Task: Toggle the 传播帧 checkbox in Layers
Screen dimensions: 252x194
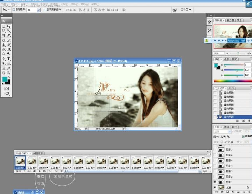Action: tap(243, 137)
